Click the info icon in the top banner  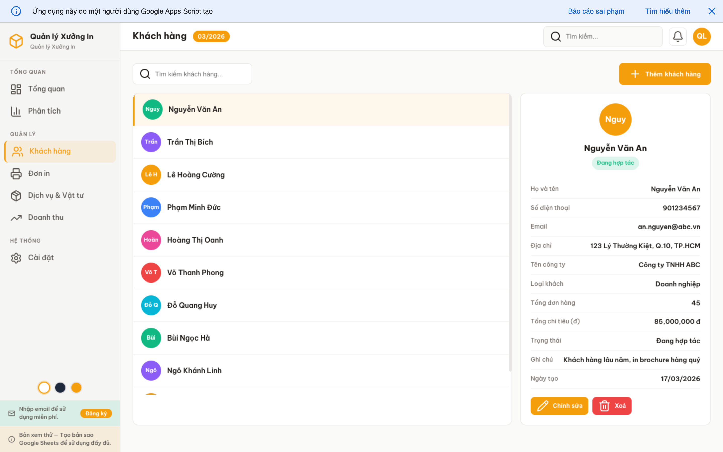point(16,11)
